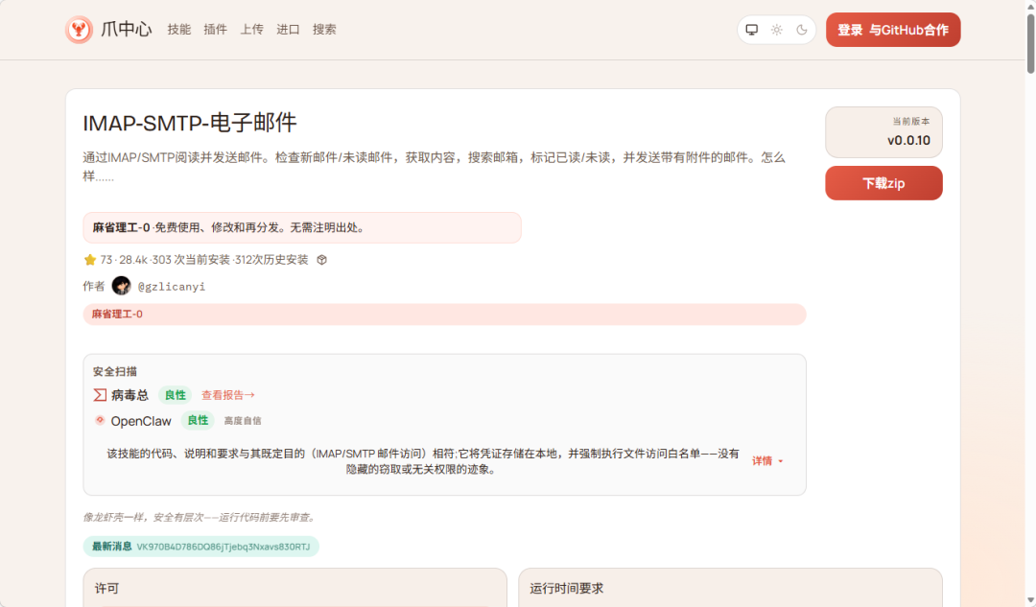Screen dimensions: 1036x607
Task: Select the system theme monitor icon
Action: pos(752,30)
